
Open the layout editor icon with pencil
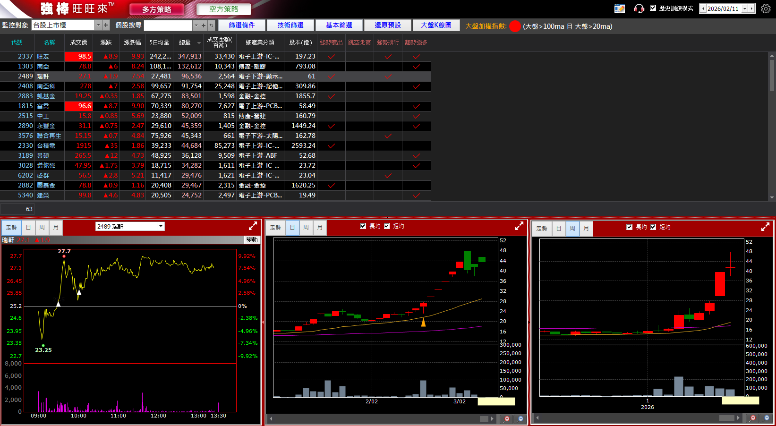(x=619, y=9)
